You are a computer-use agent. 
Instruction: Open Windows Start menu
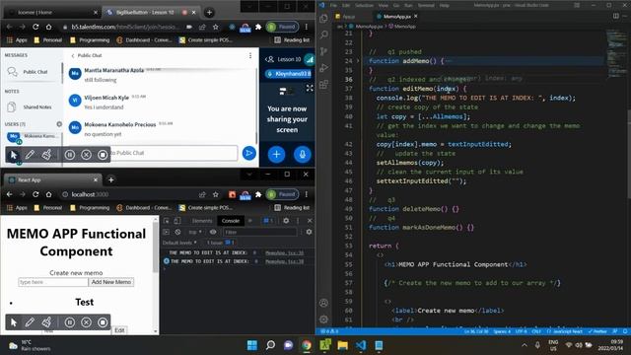[252, 345]
